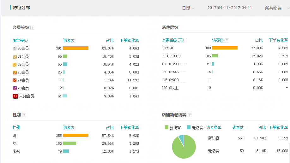
Task: Click 消费层级(元) column header
Action: (173, 40)
